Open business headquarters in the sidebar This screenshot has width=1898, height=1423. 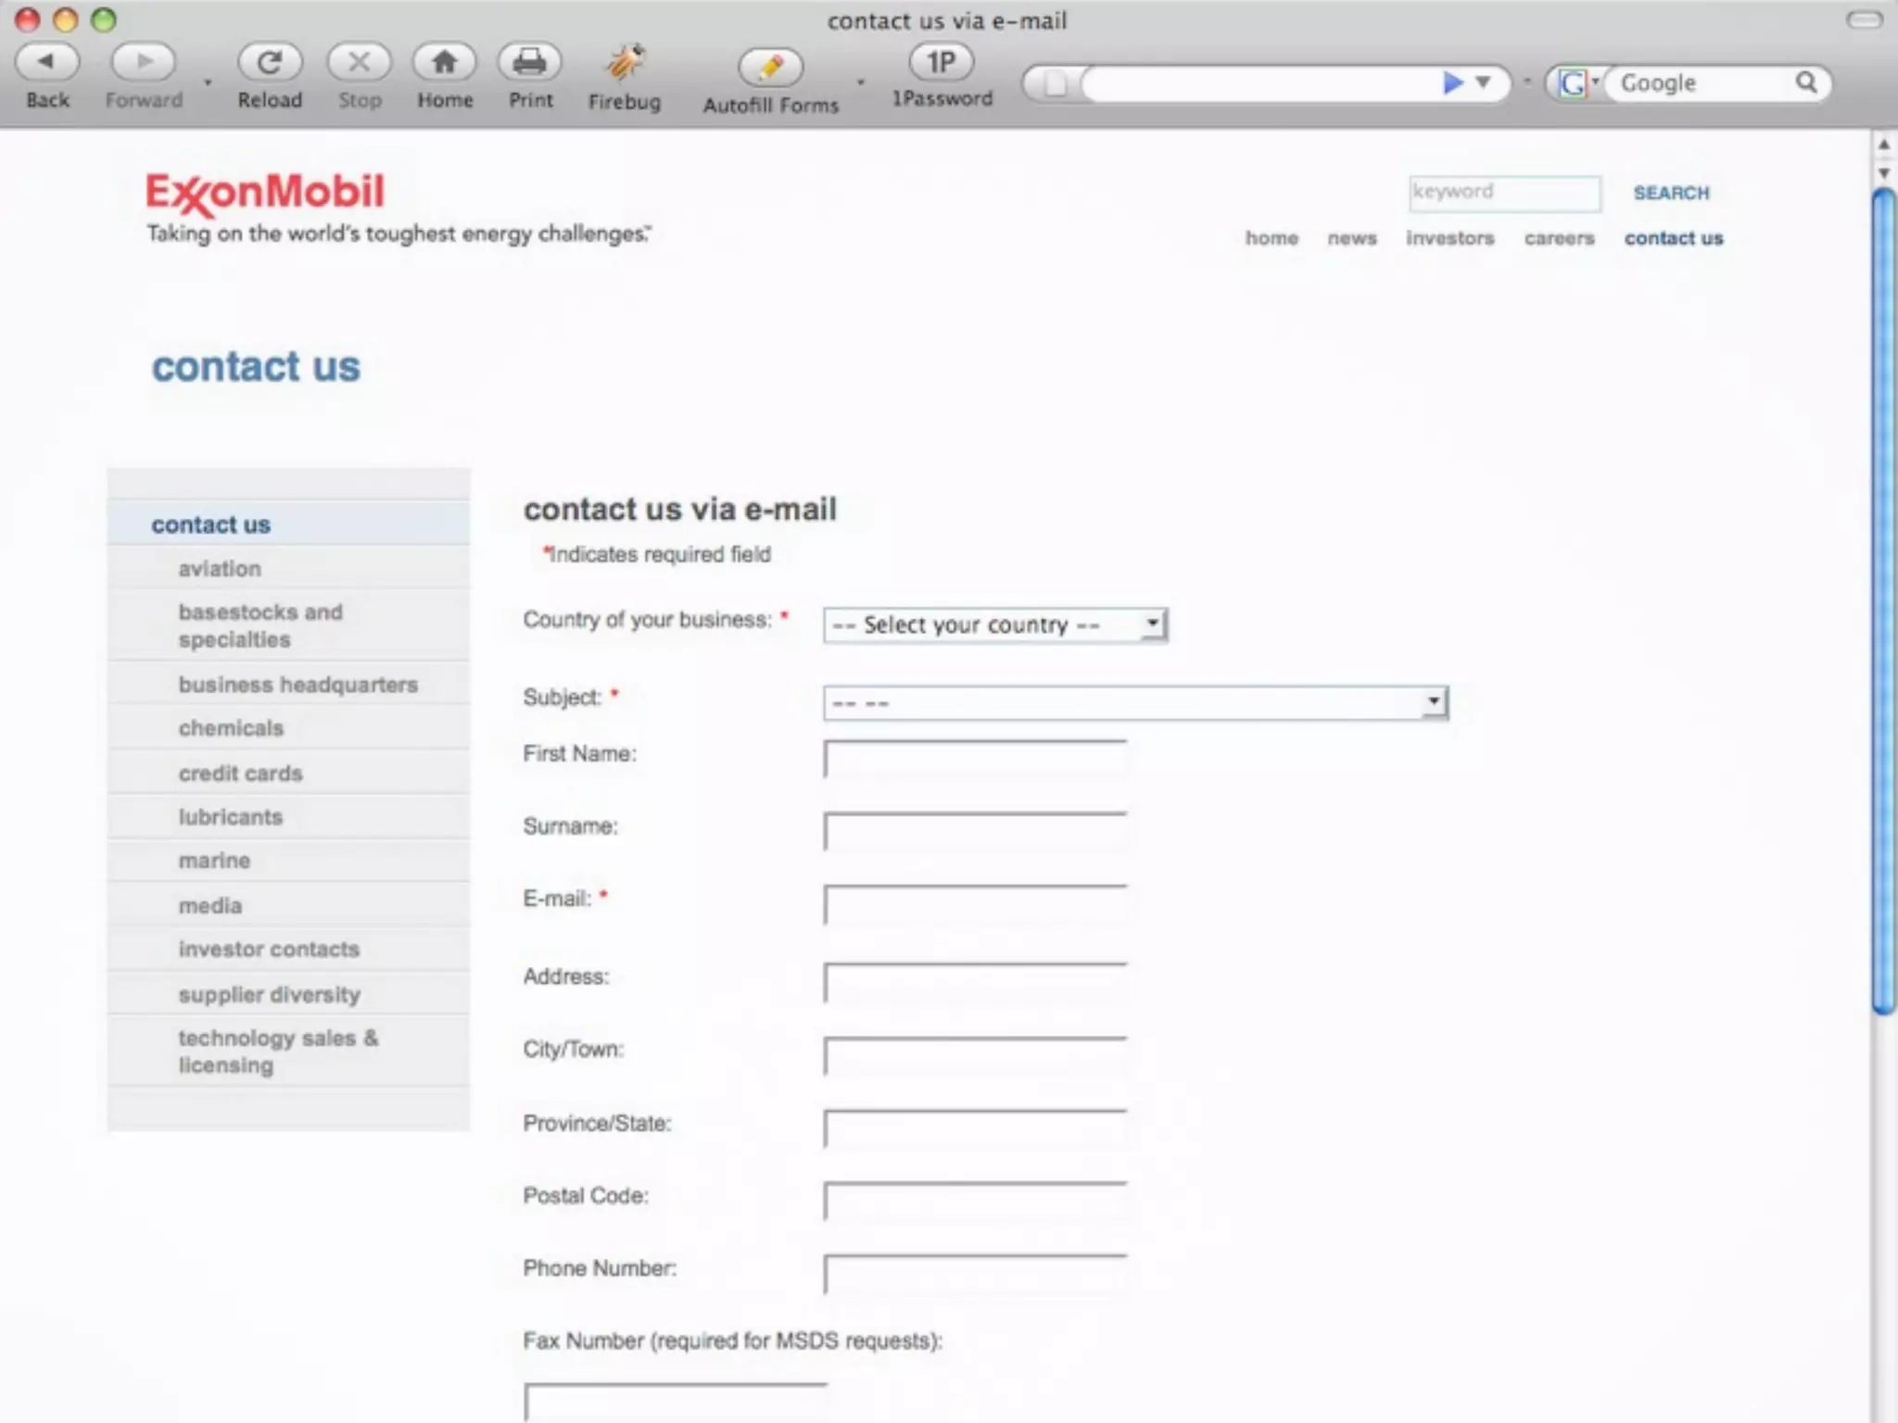click(297, 685)
